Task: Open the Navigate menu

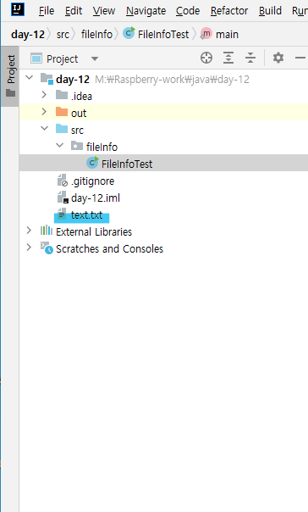Action: click(146, 11)
